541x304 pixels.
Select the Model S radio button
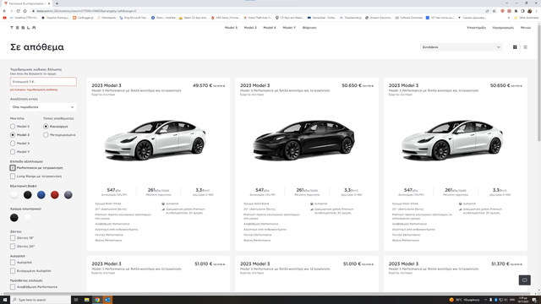pyautogui.click(x=13, y=127)
